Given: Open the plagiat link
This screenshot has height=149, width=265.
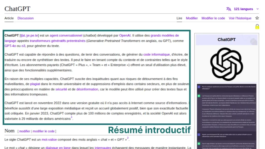Looking at the screenshot, I should point(35,84).
